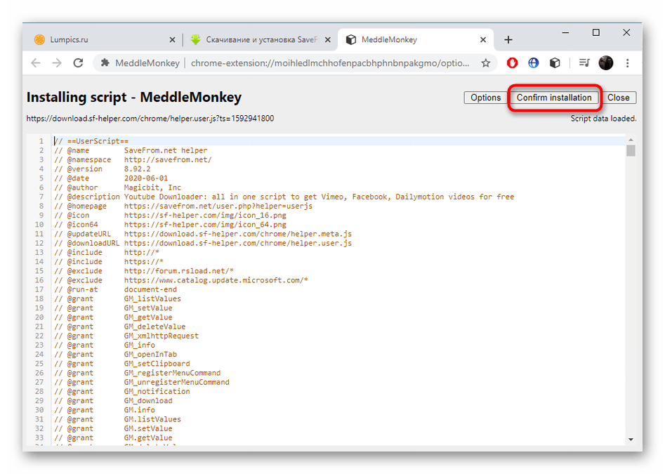Open the blue globe extension icon
Screen dimensions: 665x474
point(534,62)
